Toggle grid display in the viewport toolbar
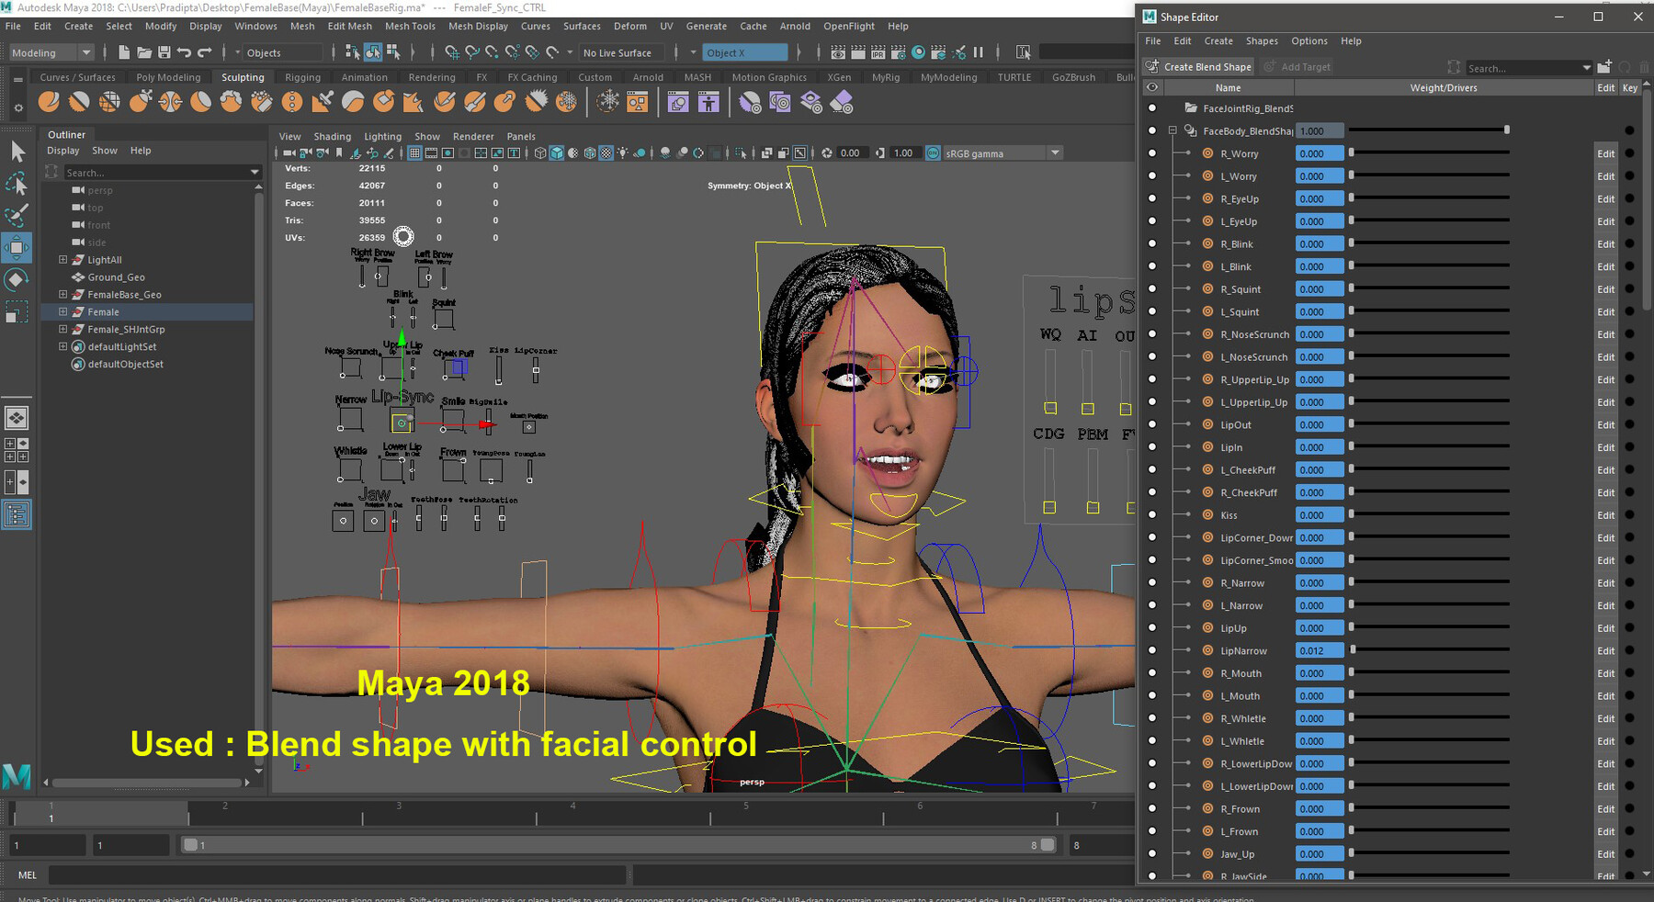This screenshot has width=1654, height=902. point(416,153)
